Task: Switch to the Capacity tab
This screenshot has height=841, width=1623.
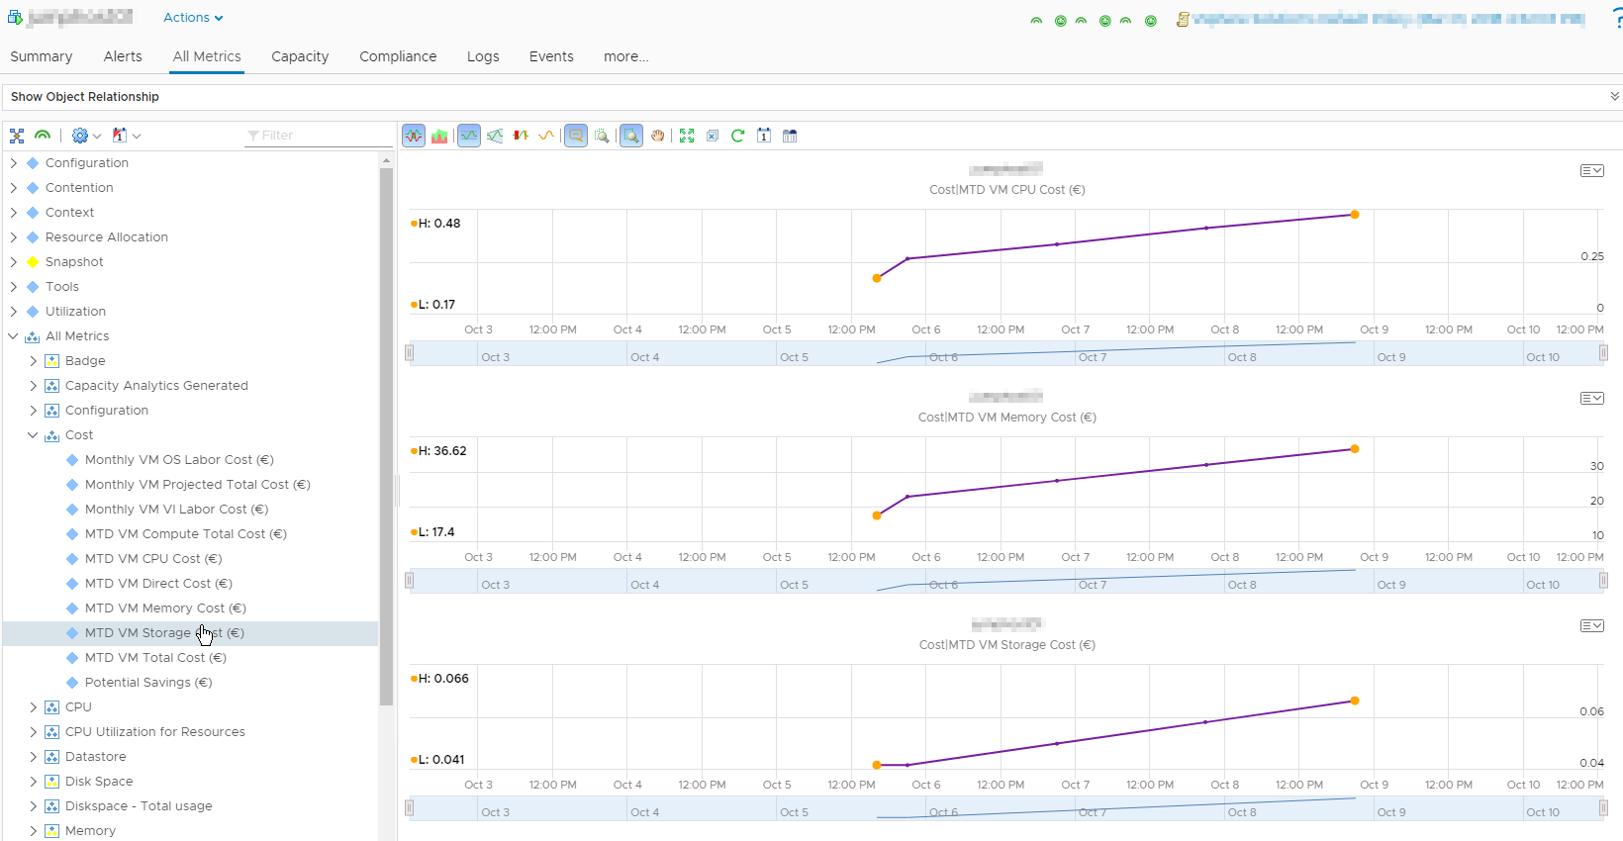Action: tap(300, 56)
